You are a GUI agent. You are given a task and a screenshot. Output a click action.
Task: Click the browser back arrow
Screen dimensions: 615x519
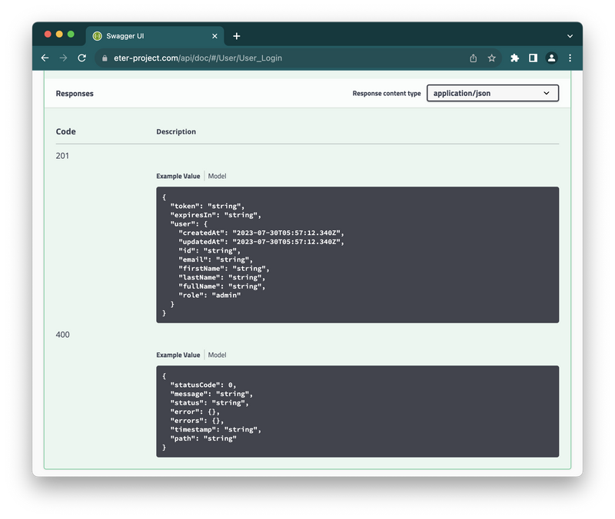pos(45,58)
